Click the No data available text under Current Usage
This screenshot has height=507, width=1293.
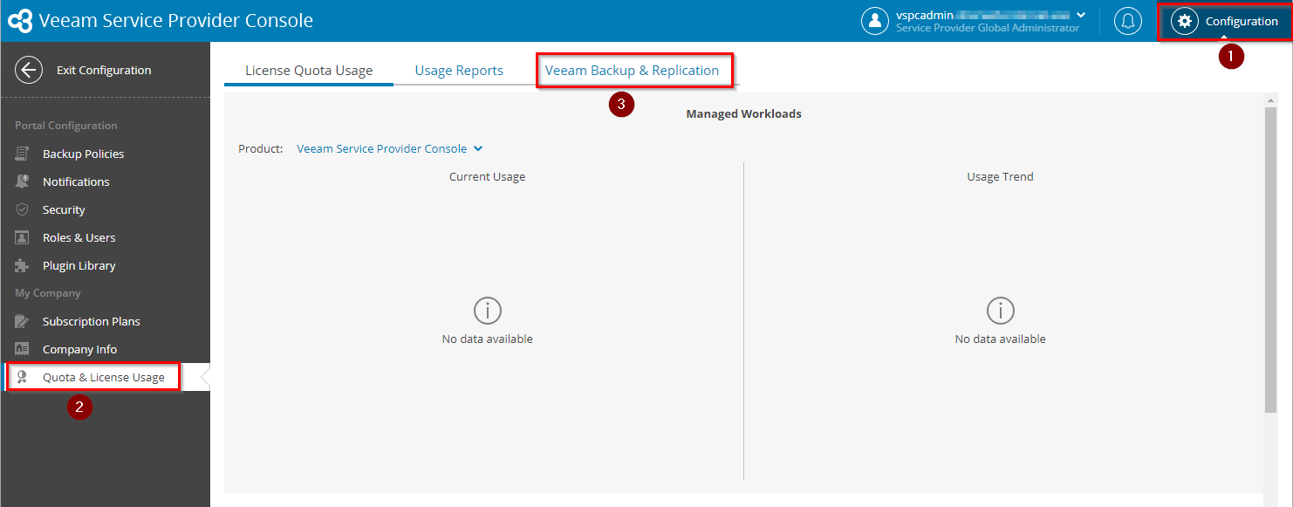[487, 339]
